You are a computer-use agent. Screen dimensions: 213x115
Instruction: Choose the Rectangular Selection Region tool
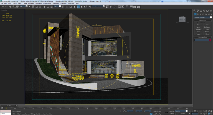pyautogui.click(x=37, y=7)
